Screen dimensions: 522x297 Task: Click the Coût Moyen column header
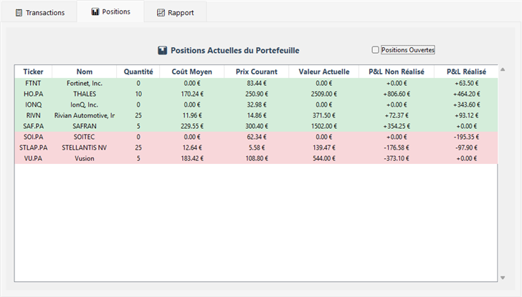point(191,72)
